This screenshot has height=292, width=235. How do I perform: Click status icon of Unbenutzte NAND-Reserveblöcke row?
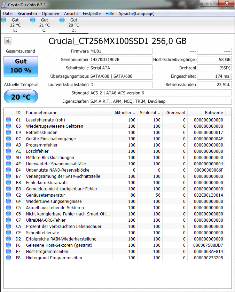click(x=8, y=170)
